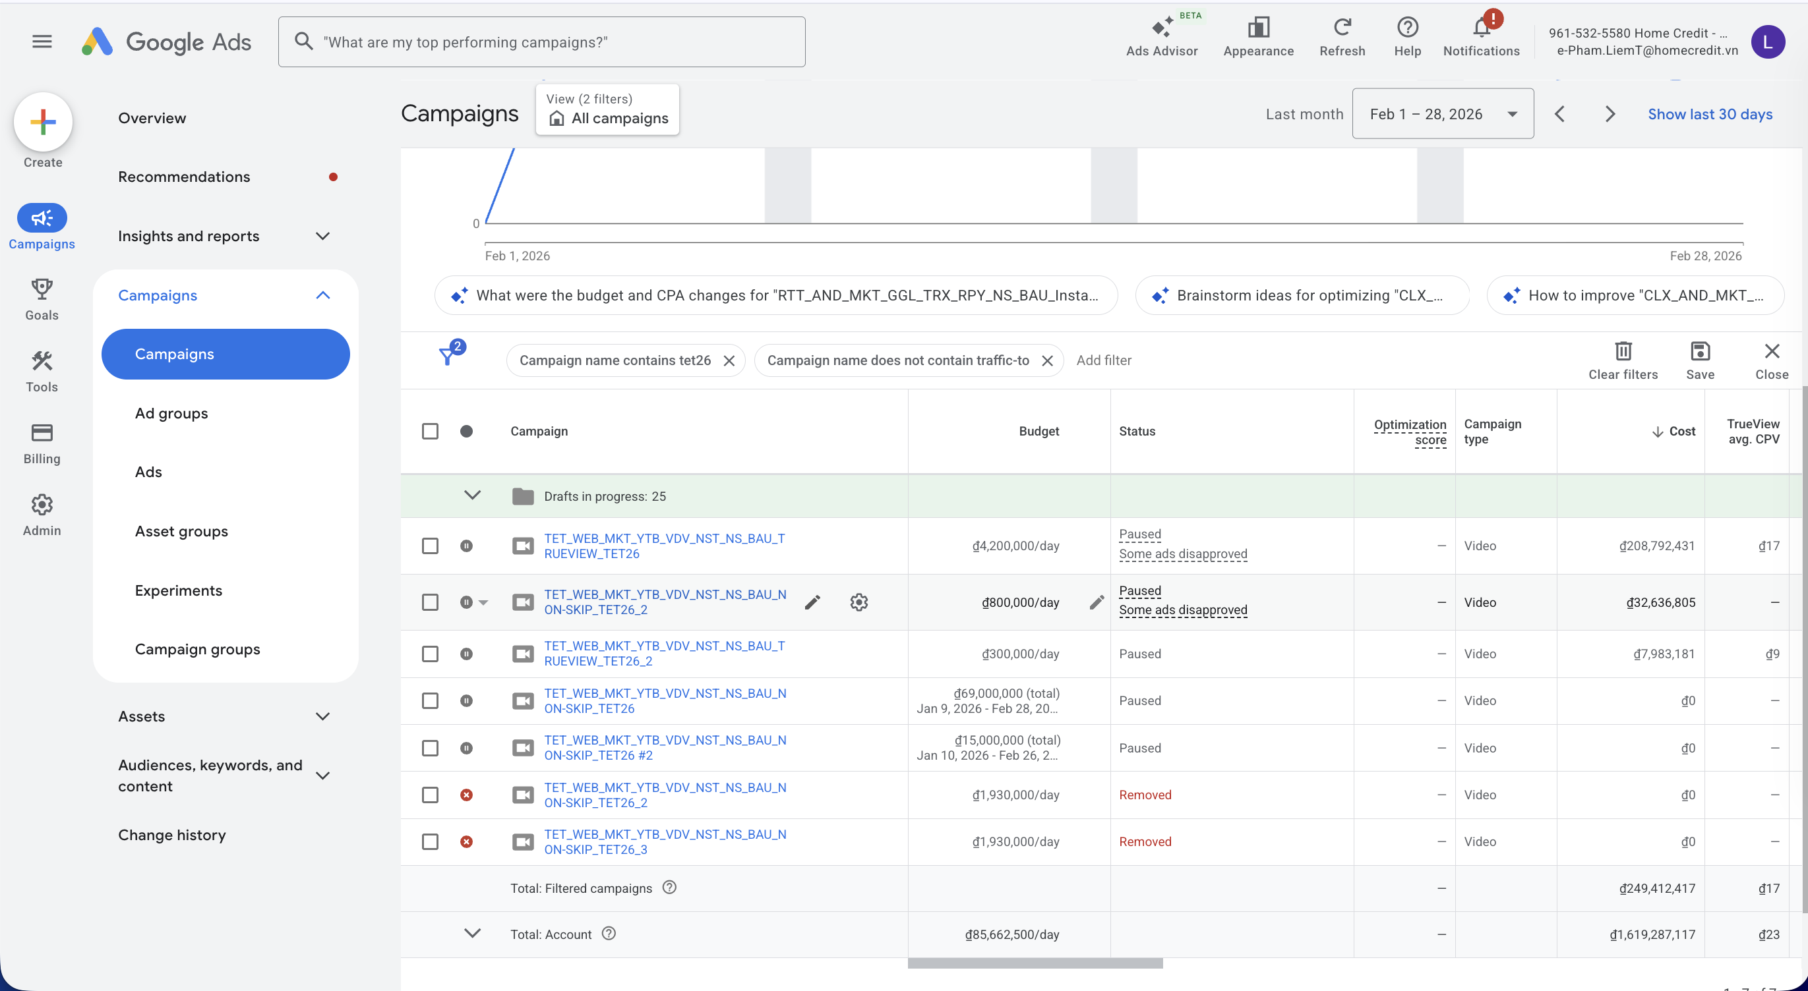This screenshot has height=991, width=1808.
Task: Open Asset groups page
Action: 181,532
